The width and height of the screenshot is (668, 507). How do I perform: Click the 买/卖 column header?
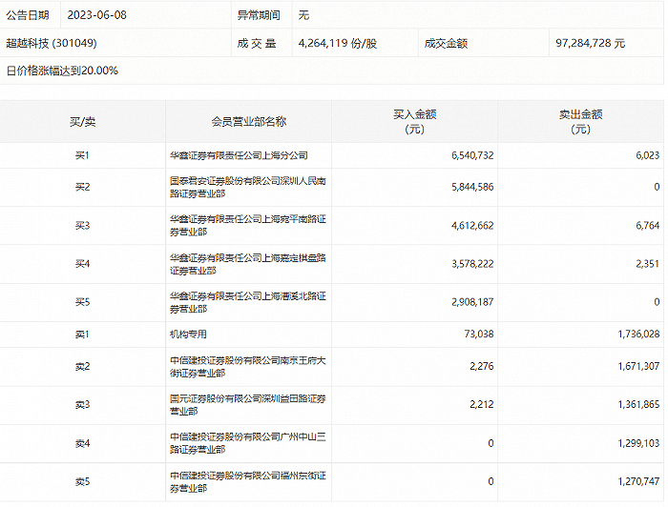[82, 122]
